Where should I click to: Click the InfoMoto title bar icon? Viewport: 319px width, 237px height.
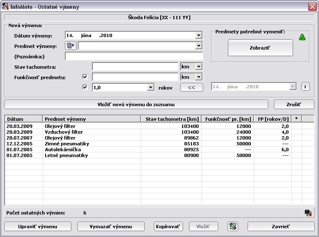pos(5,7)
